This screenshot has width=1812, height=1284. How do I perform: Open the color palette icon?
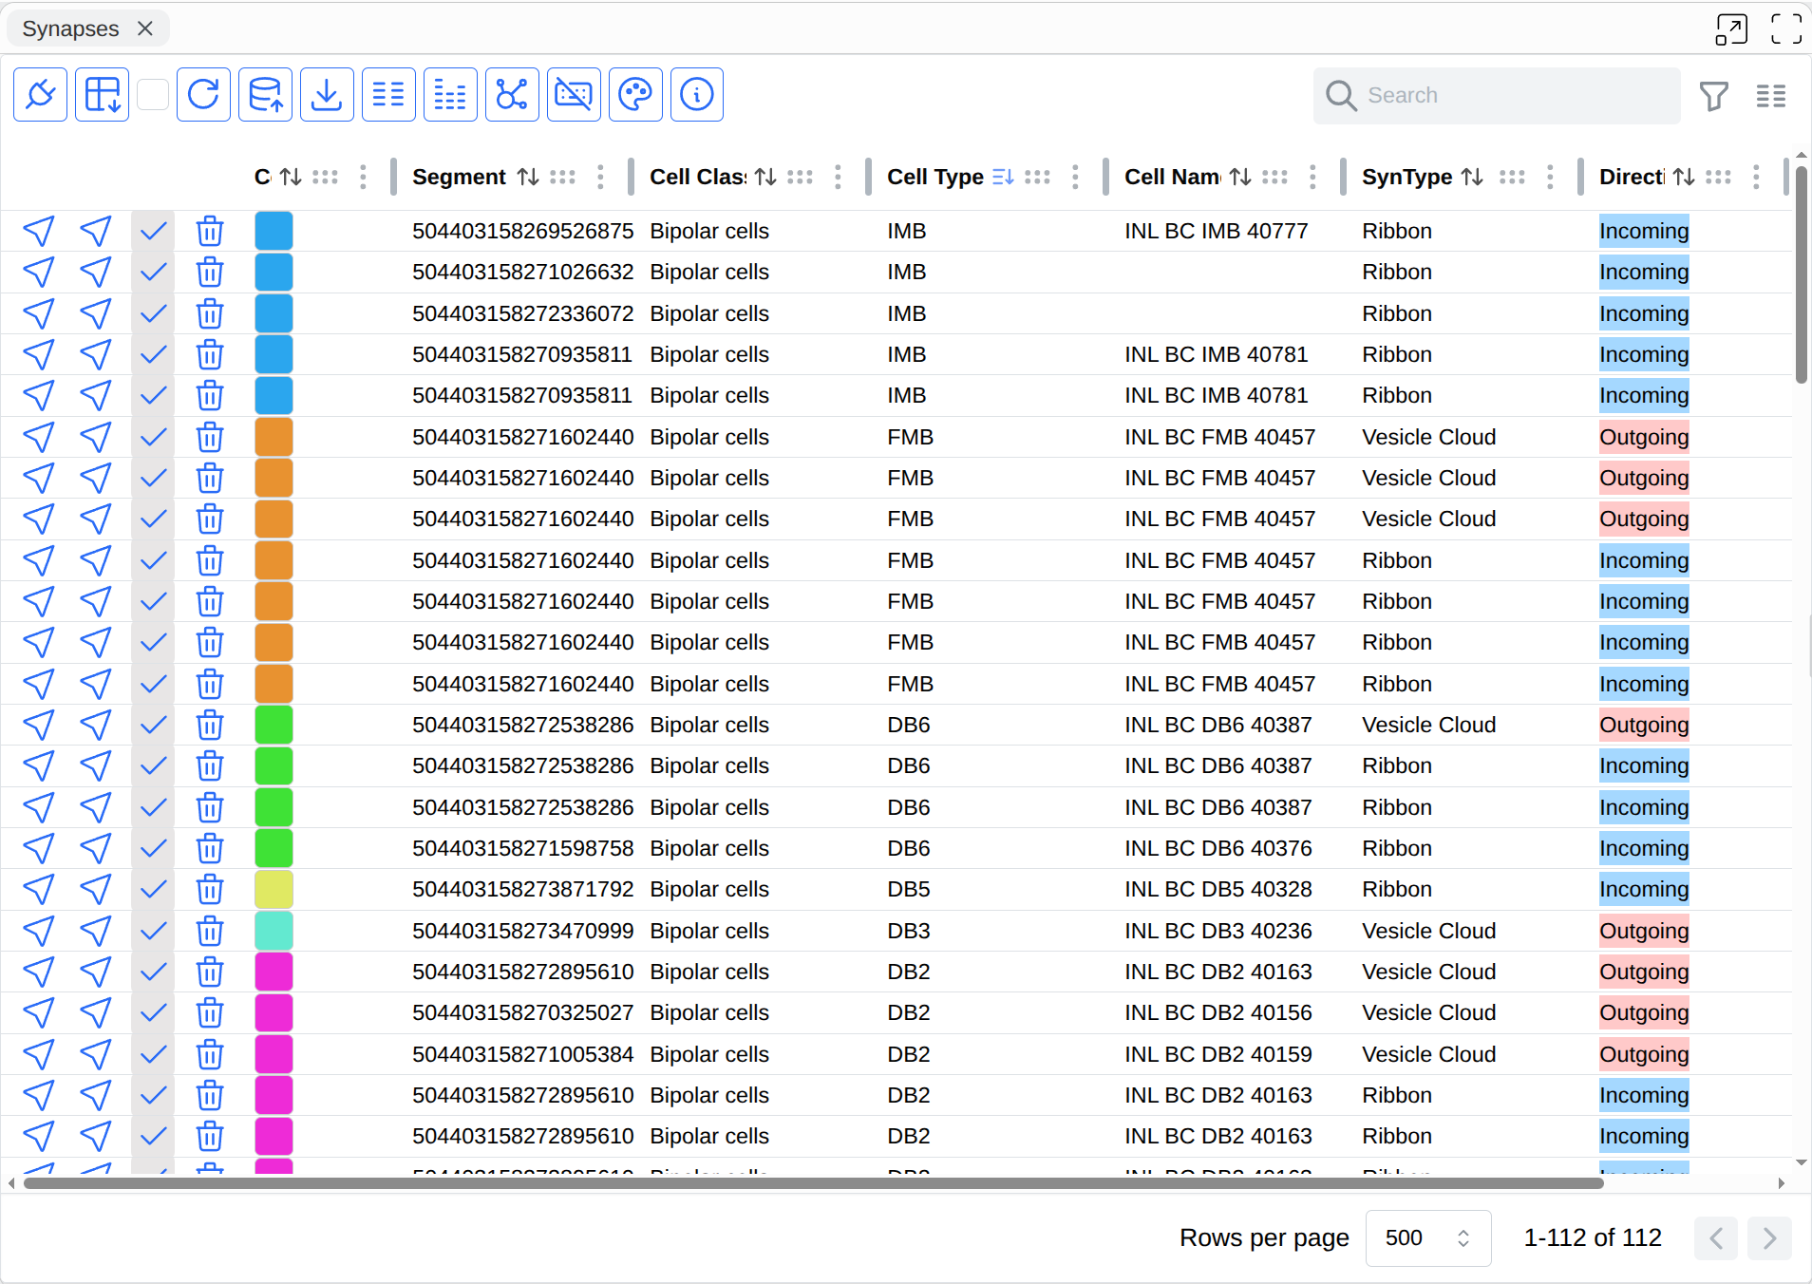[x=635, y=95]
